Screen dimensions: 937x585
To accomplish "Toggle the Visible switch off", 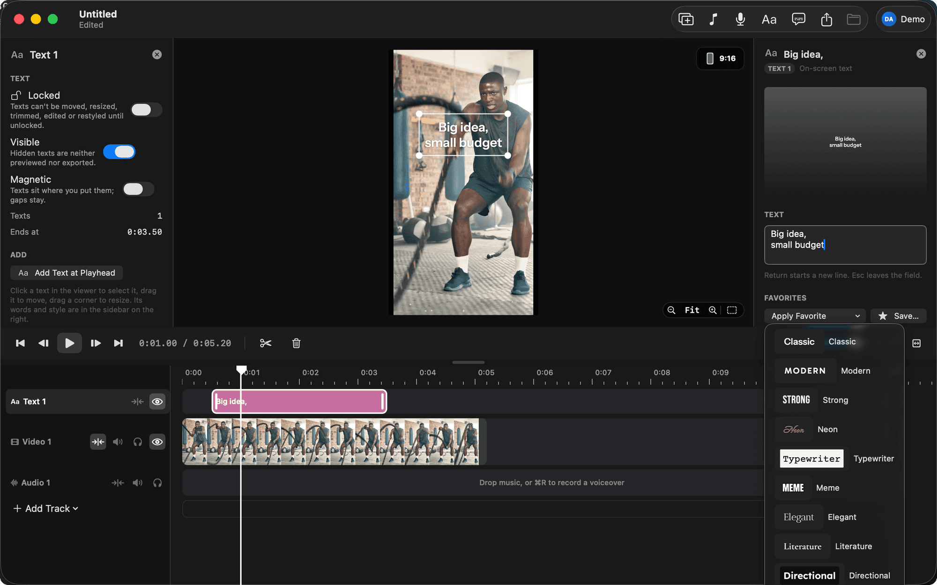I will point(119,152).
